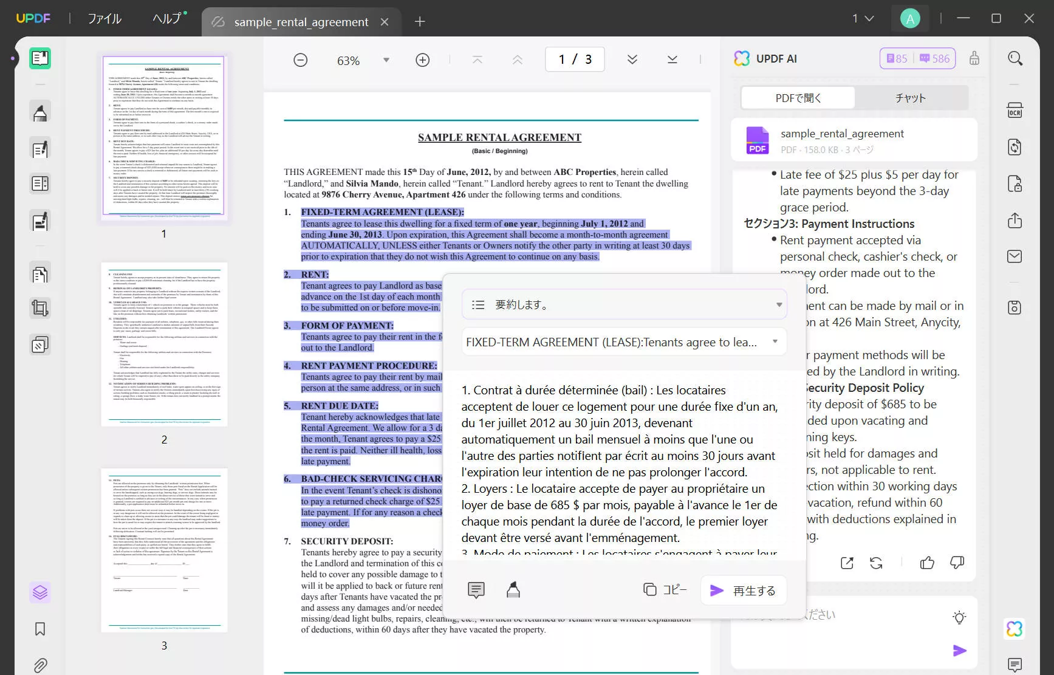This screenshot has height=675, width=1054.
Task: Click the page number input field
Action: click(575, 60)
